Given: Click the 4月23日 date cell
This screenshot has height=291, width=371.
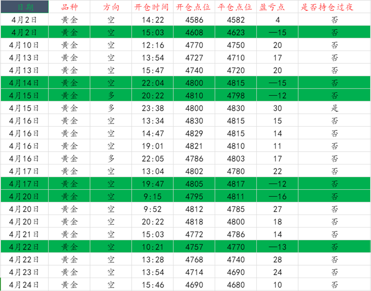Looking at the screenshot, I should tap(25, 272).
